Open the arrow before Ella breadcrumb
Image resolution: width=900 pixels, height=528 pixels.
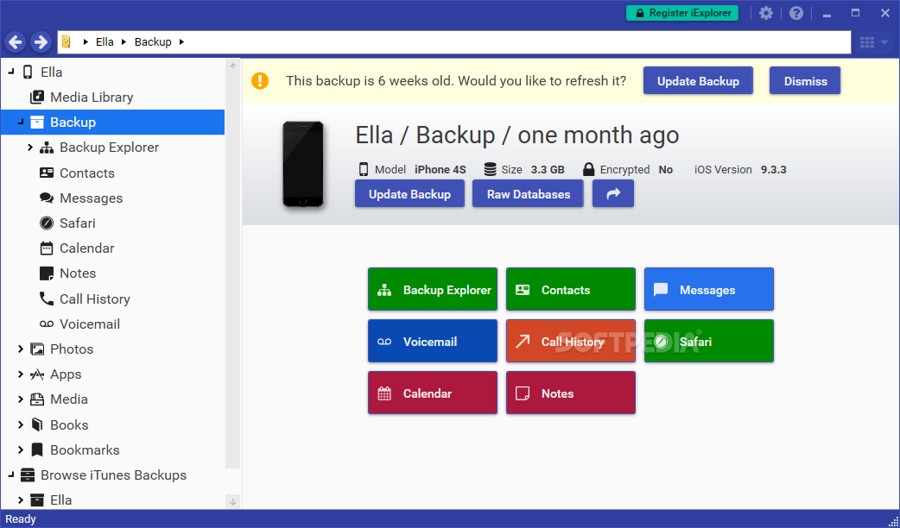[x=86, y=42]
